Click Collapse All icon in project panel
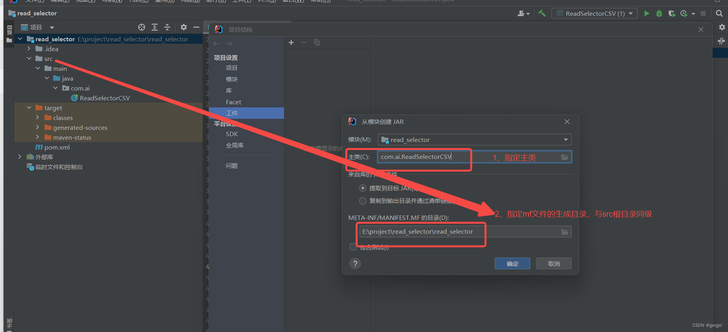The image size is (728, 332). (x=167, y=27)
